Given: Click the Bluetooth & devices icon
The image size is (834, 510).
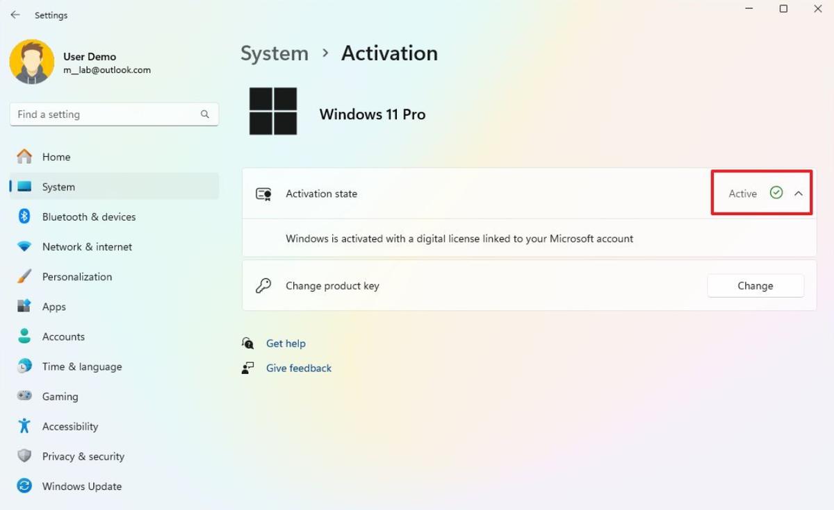Looking at the screenshot, I should pos(24,216).
